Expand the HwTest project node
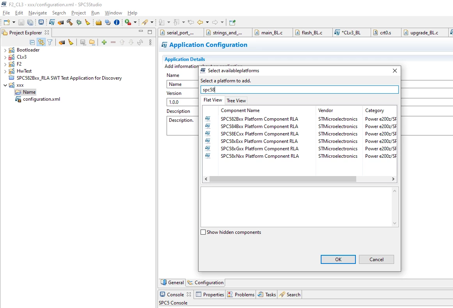Screen dimensions: 453x308 (5, 71)
